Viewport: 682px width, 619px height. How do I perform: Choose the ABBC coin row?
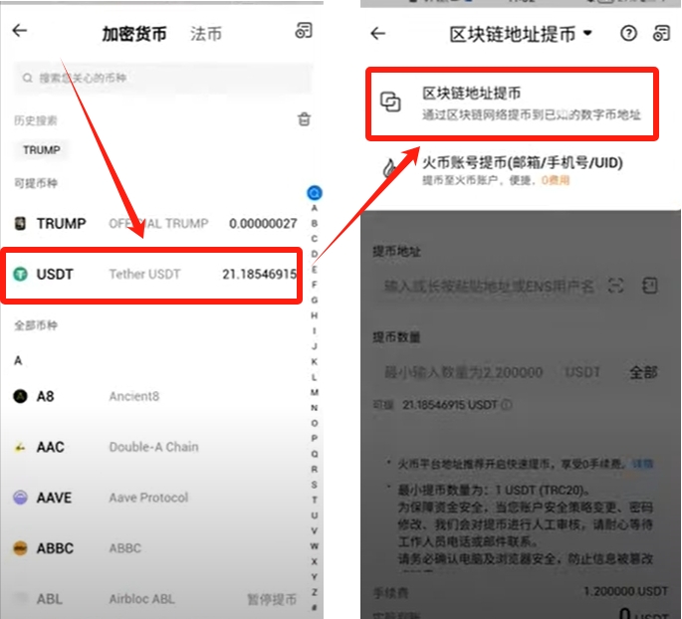coord(155,548)
